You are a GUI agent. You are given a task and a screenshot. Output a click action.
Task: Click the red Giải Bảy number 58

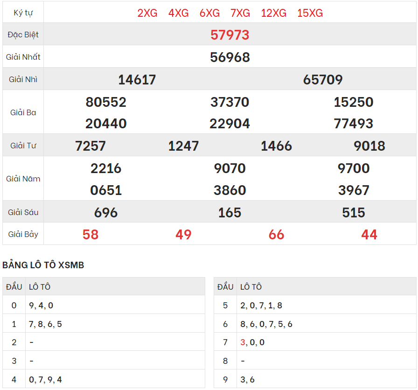(91, 235)
